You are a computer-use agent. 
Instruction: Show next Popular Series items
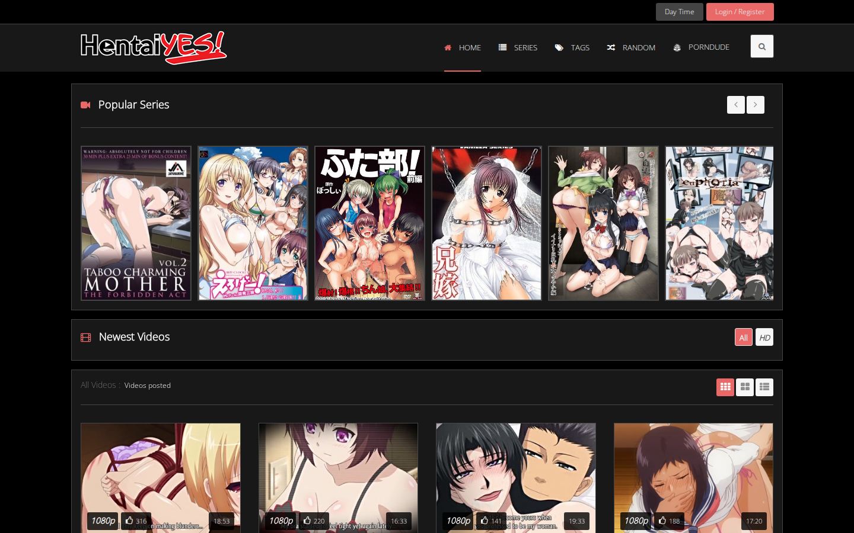coord(756,105)
